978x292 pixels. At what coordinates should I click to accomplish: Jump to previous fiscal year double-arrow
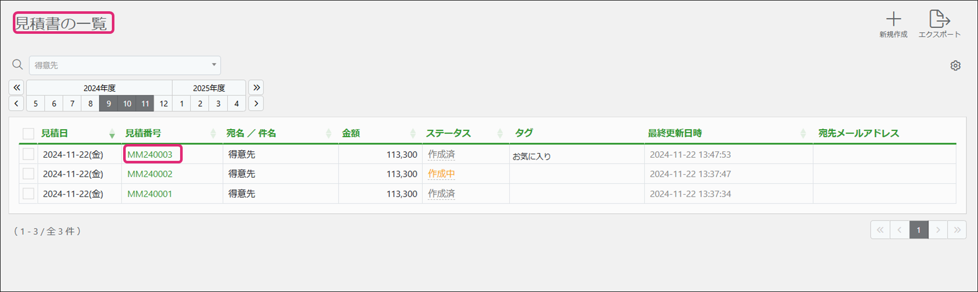pyautogui.click(x=16, y=88)
